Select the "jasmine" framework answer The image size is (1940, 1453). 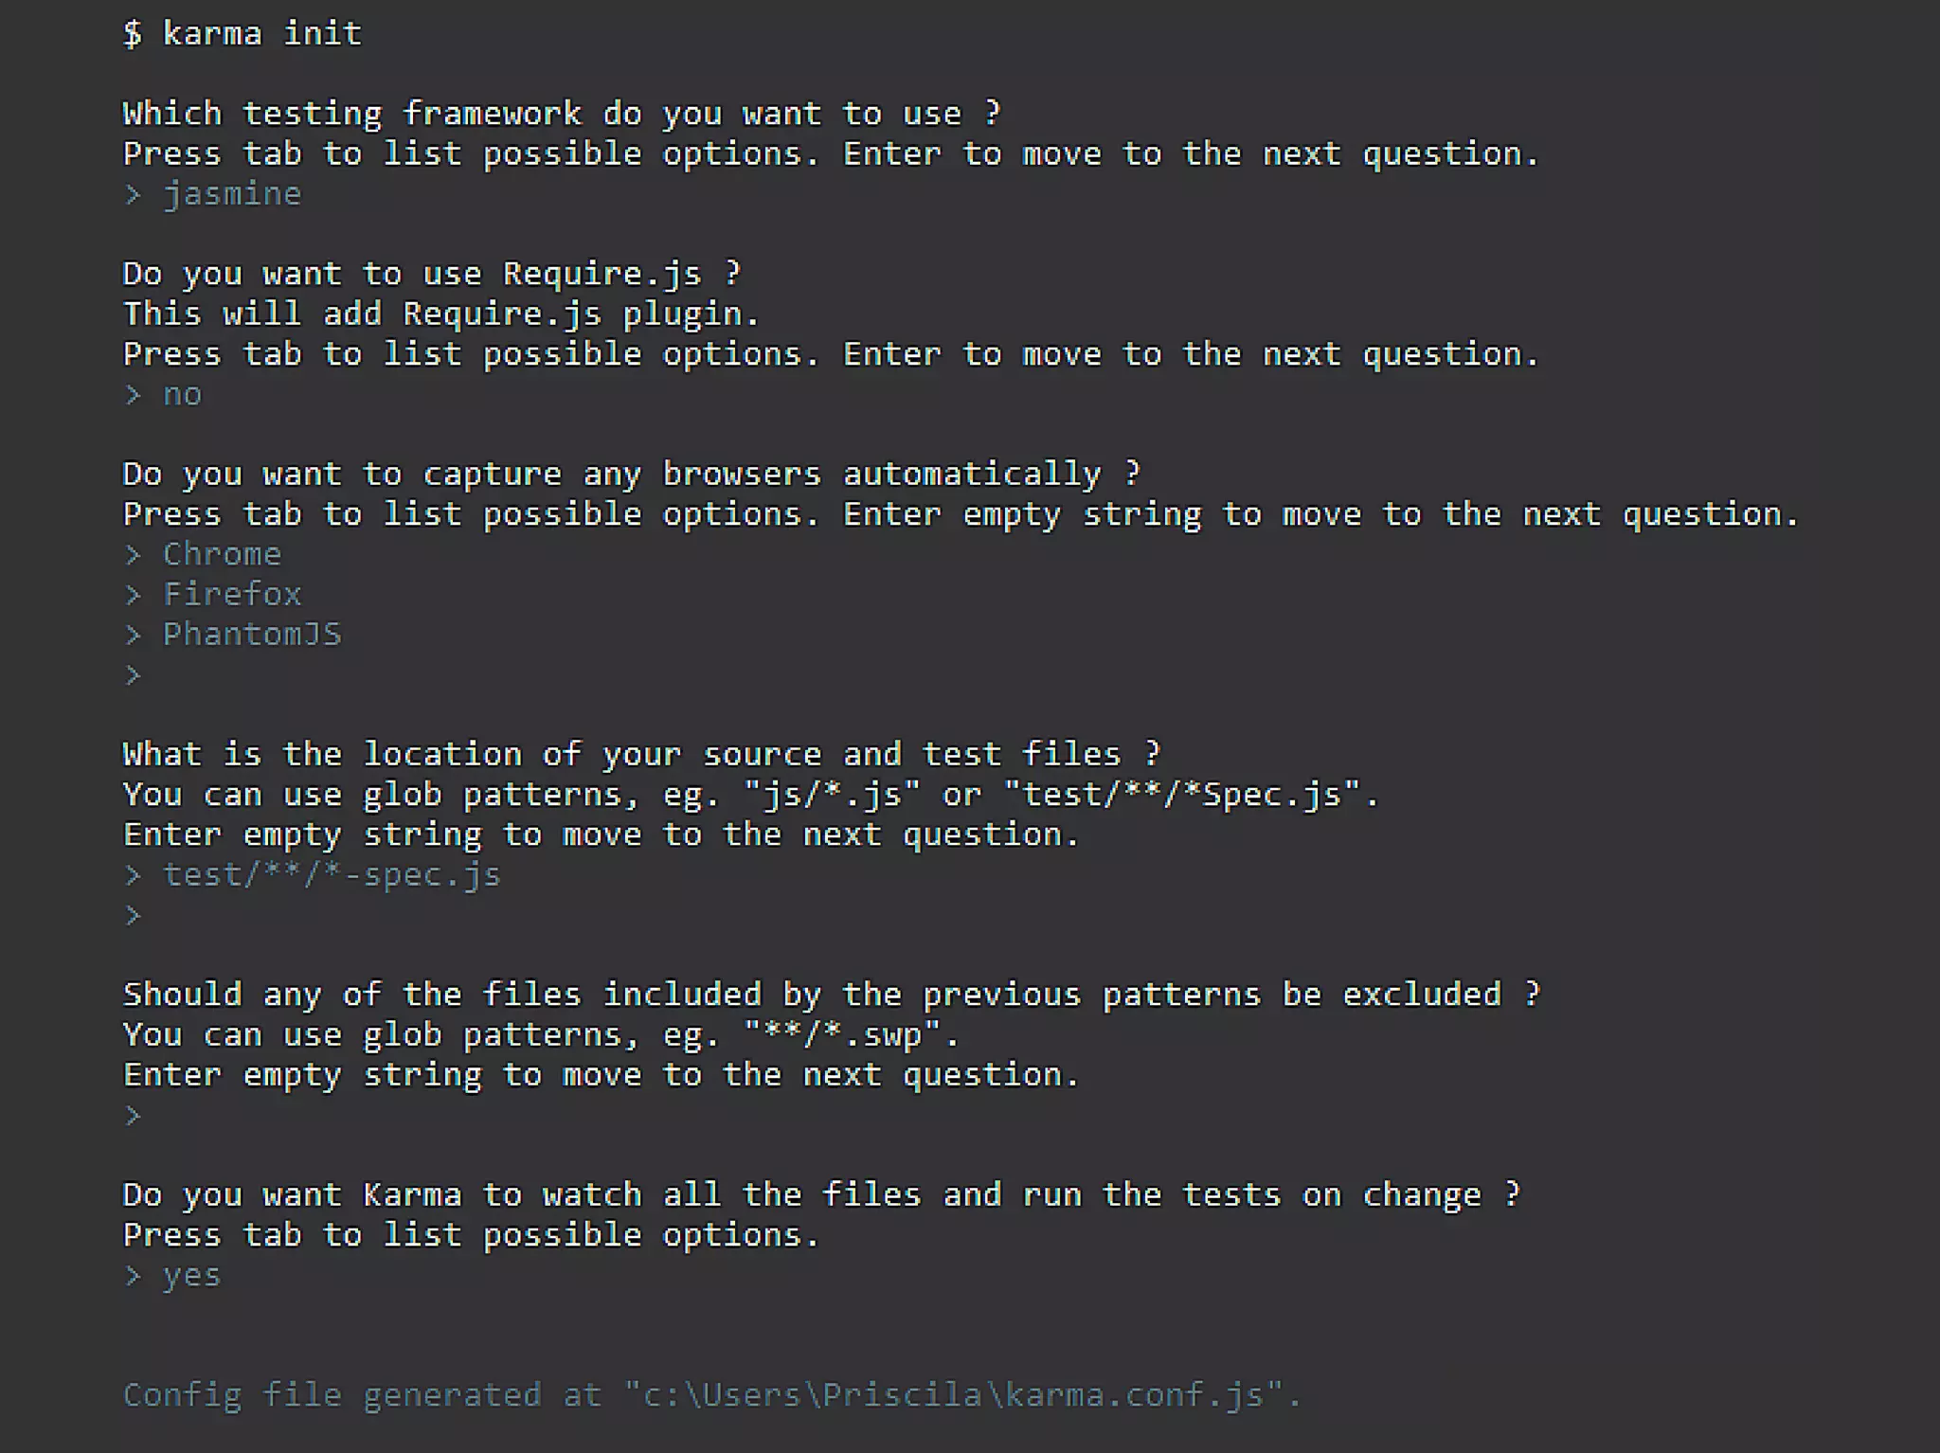click(231, 194)
